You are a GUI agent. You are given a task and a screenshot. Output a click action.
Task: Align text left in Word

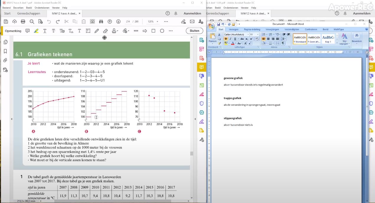click(264, 39)
